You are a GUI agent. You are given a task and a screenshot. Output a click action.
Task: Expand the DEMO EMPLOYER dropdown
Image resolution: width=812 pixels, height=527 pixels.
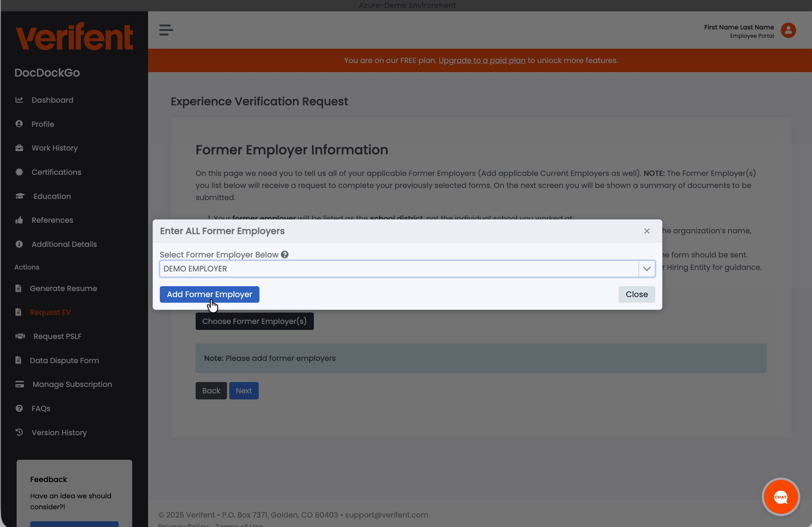pos(647,268)
